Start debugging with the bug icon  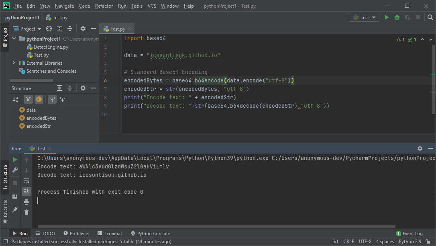[x=397, y=17]
